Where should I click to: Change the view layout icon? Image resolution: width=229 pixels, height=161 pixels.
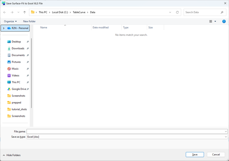pyautogui.click(x=211, y=22)
